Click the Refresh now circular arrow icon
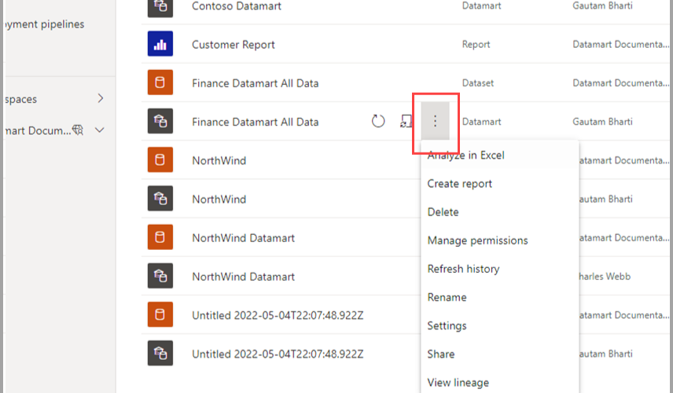 click(x=378, y=121)
